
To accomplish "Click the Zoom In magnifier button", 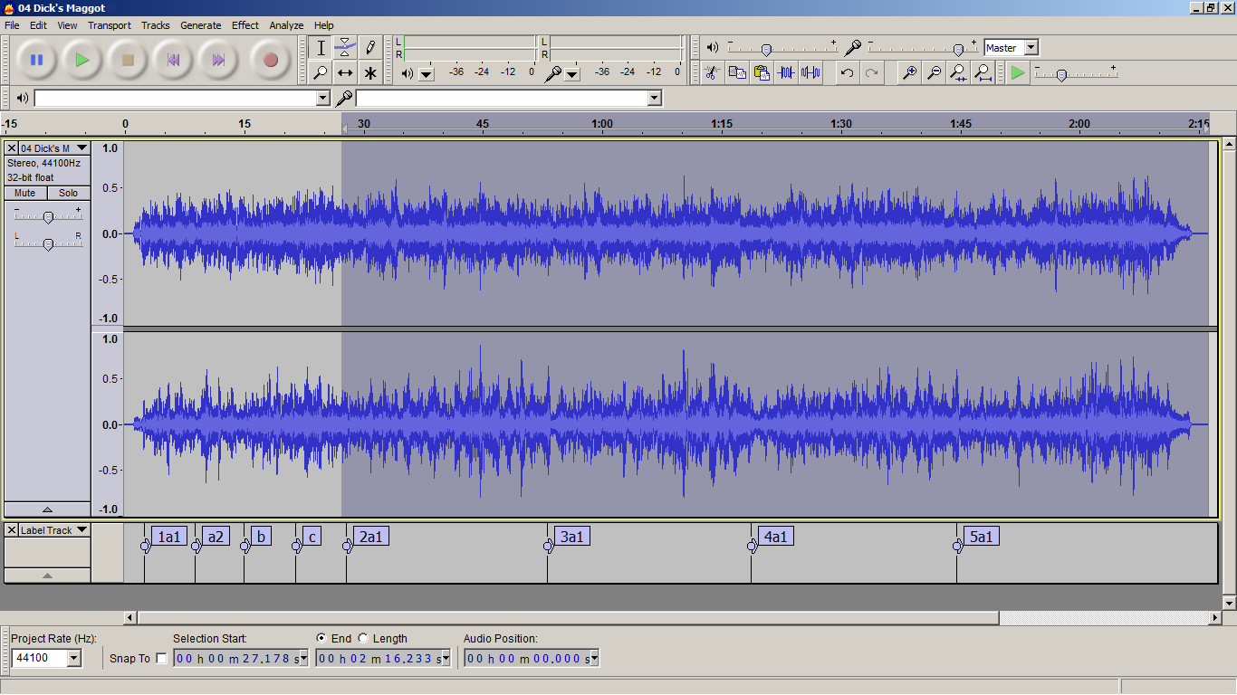I will click(909, 72).
